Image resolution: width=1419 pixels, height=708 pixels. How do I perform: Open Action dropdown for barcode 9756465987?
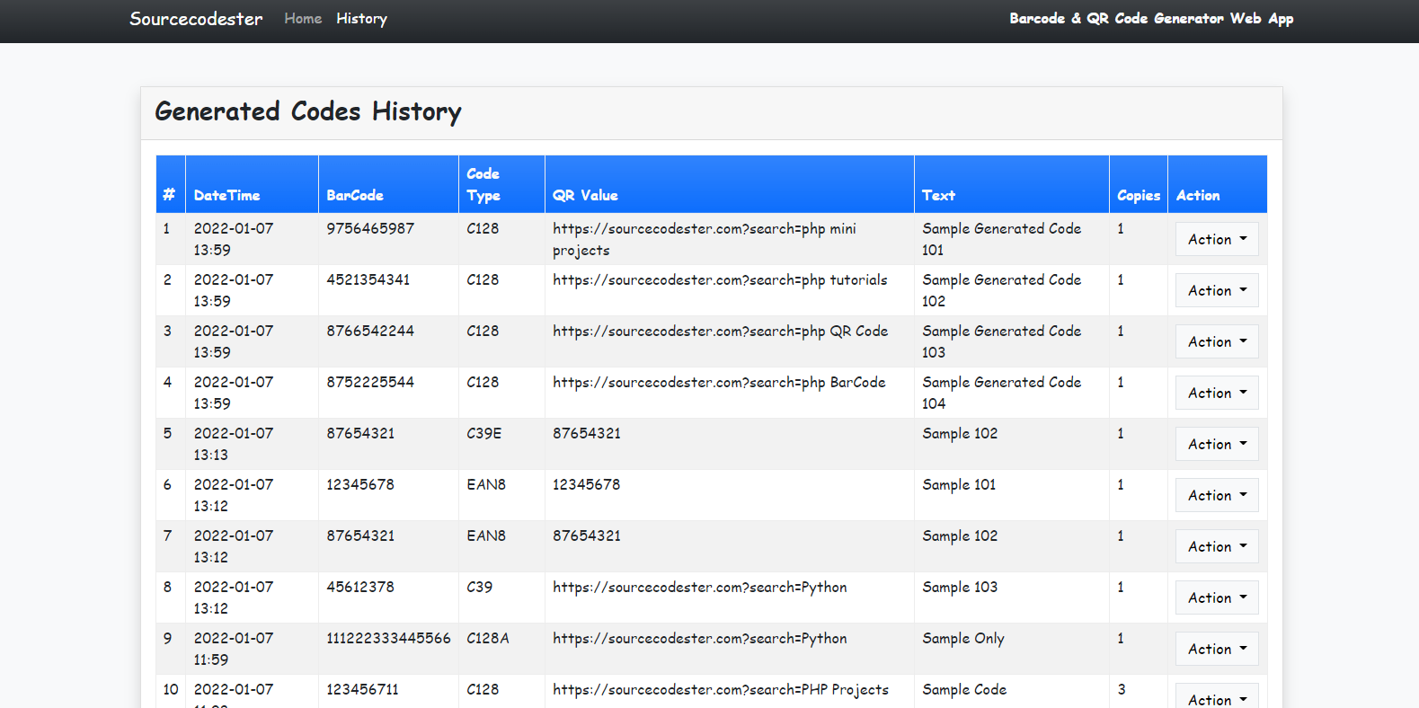tap(1217, 239)
